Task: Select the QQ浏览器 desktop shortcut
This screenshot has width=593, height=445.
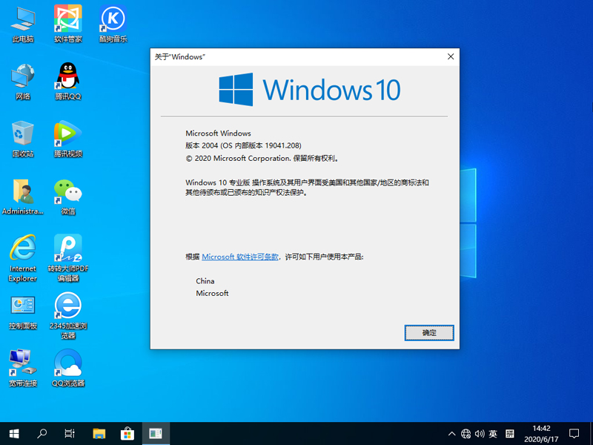Action: coord(68,369)
